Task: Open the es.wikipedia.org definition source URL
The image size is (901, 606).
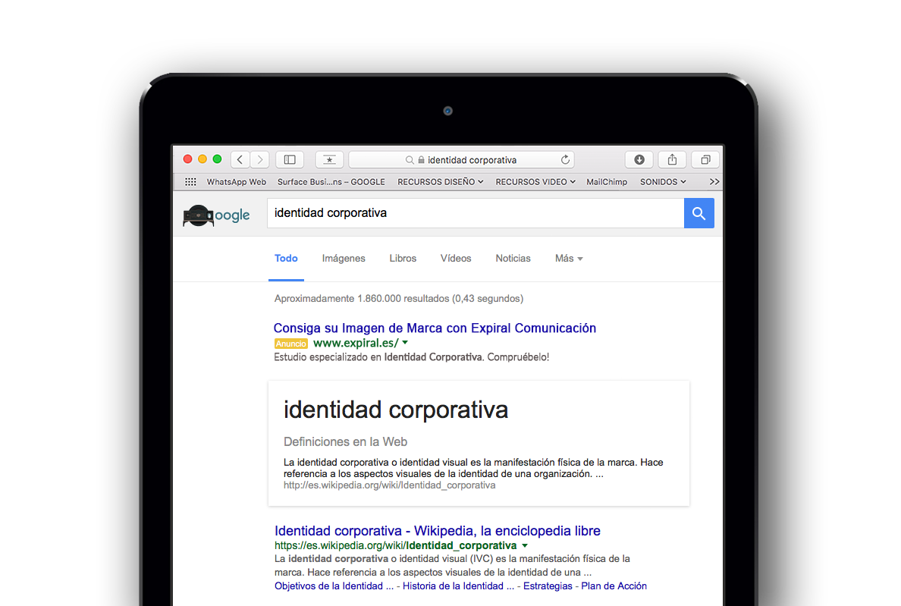Action: 389,485
